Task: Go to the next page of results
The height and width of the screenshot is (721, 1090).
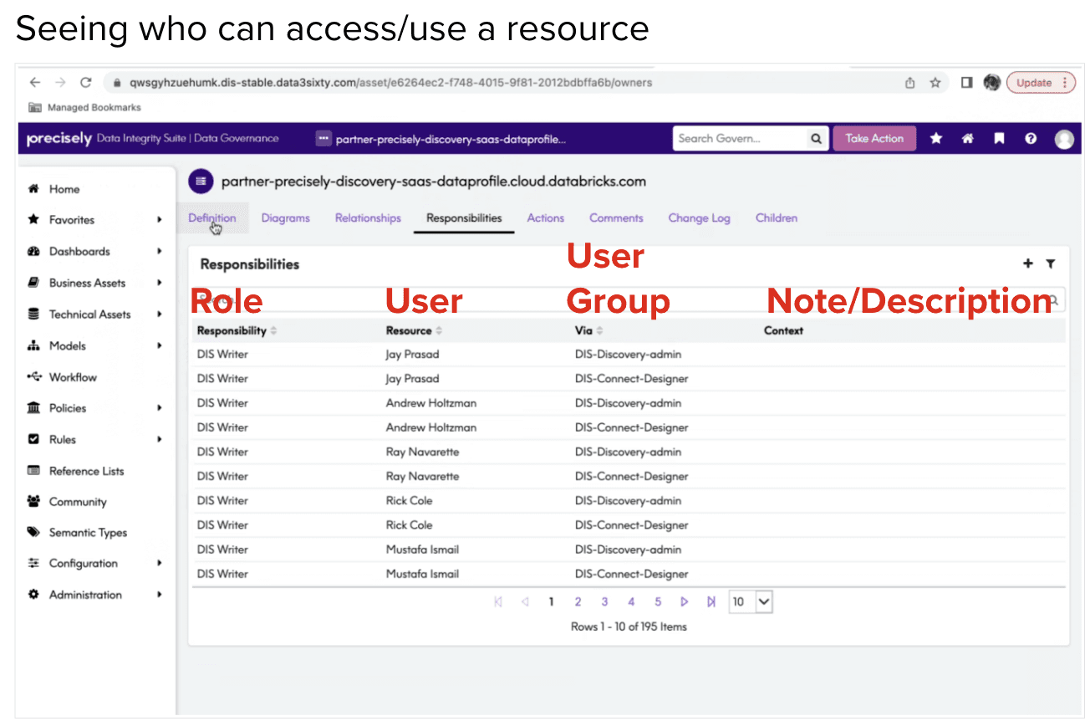Action: click(x=685, y=601)
